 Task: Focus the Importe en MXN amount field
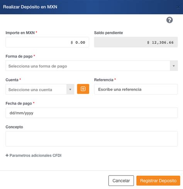[x=47, y=42]
